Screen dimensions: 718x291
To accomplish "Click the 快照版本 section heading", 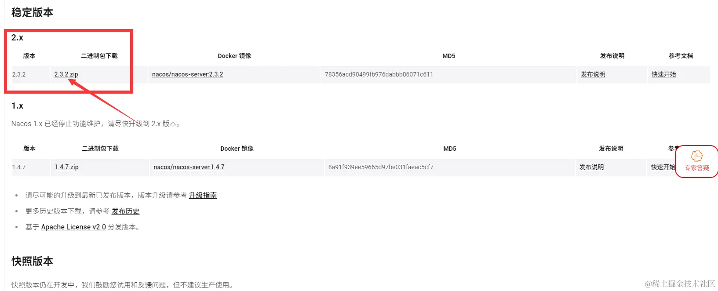I will (32, 261).
